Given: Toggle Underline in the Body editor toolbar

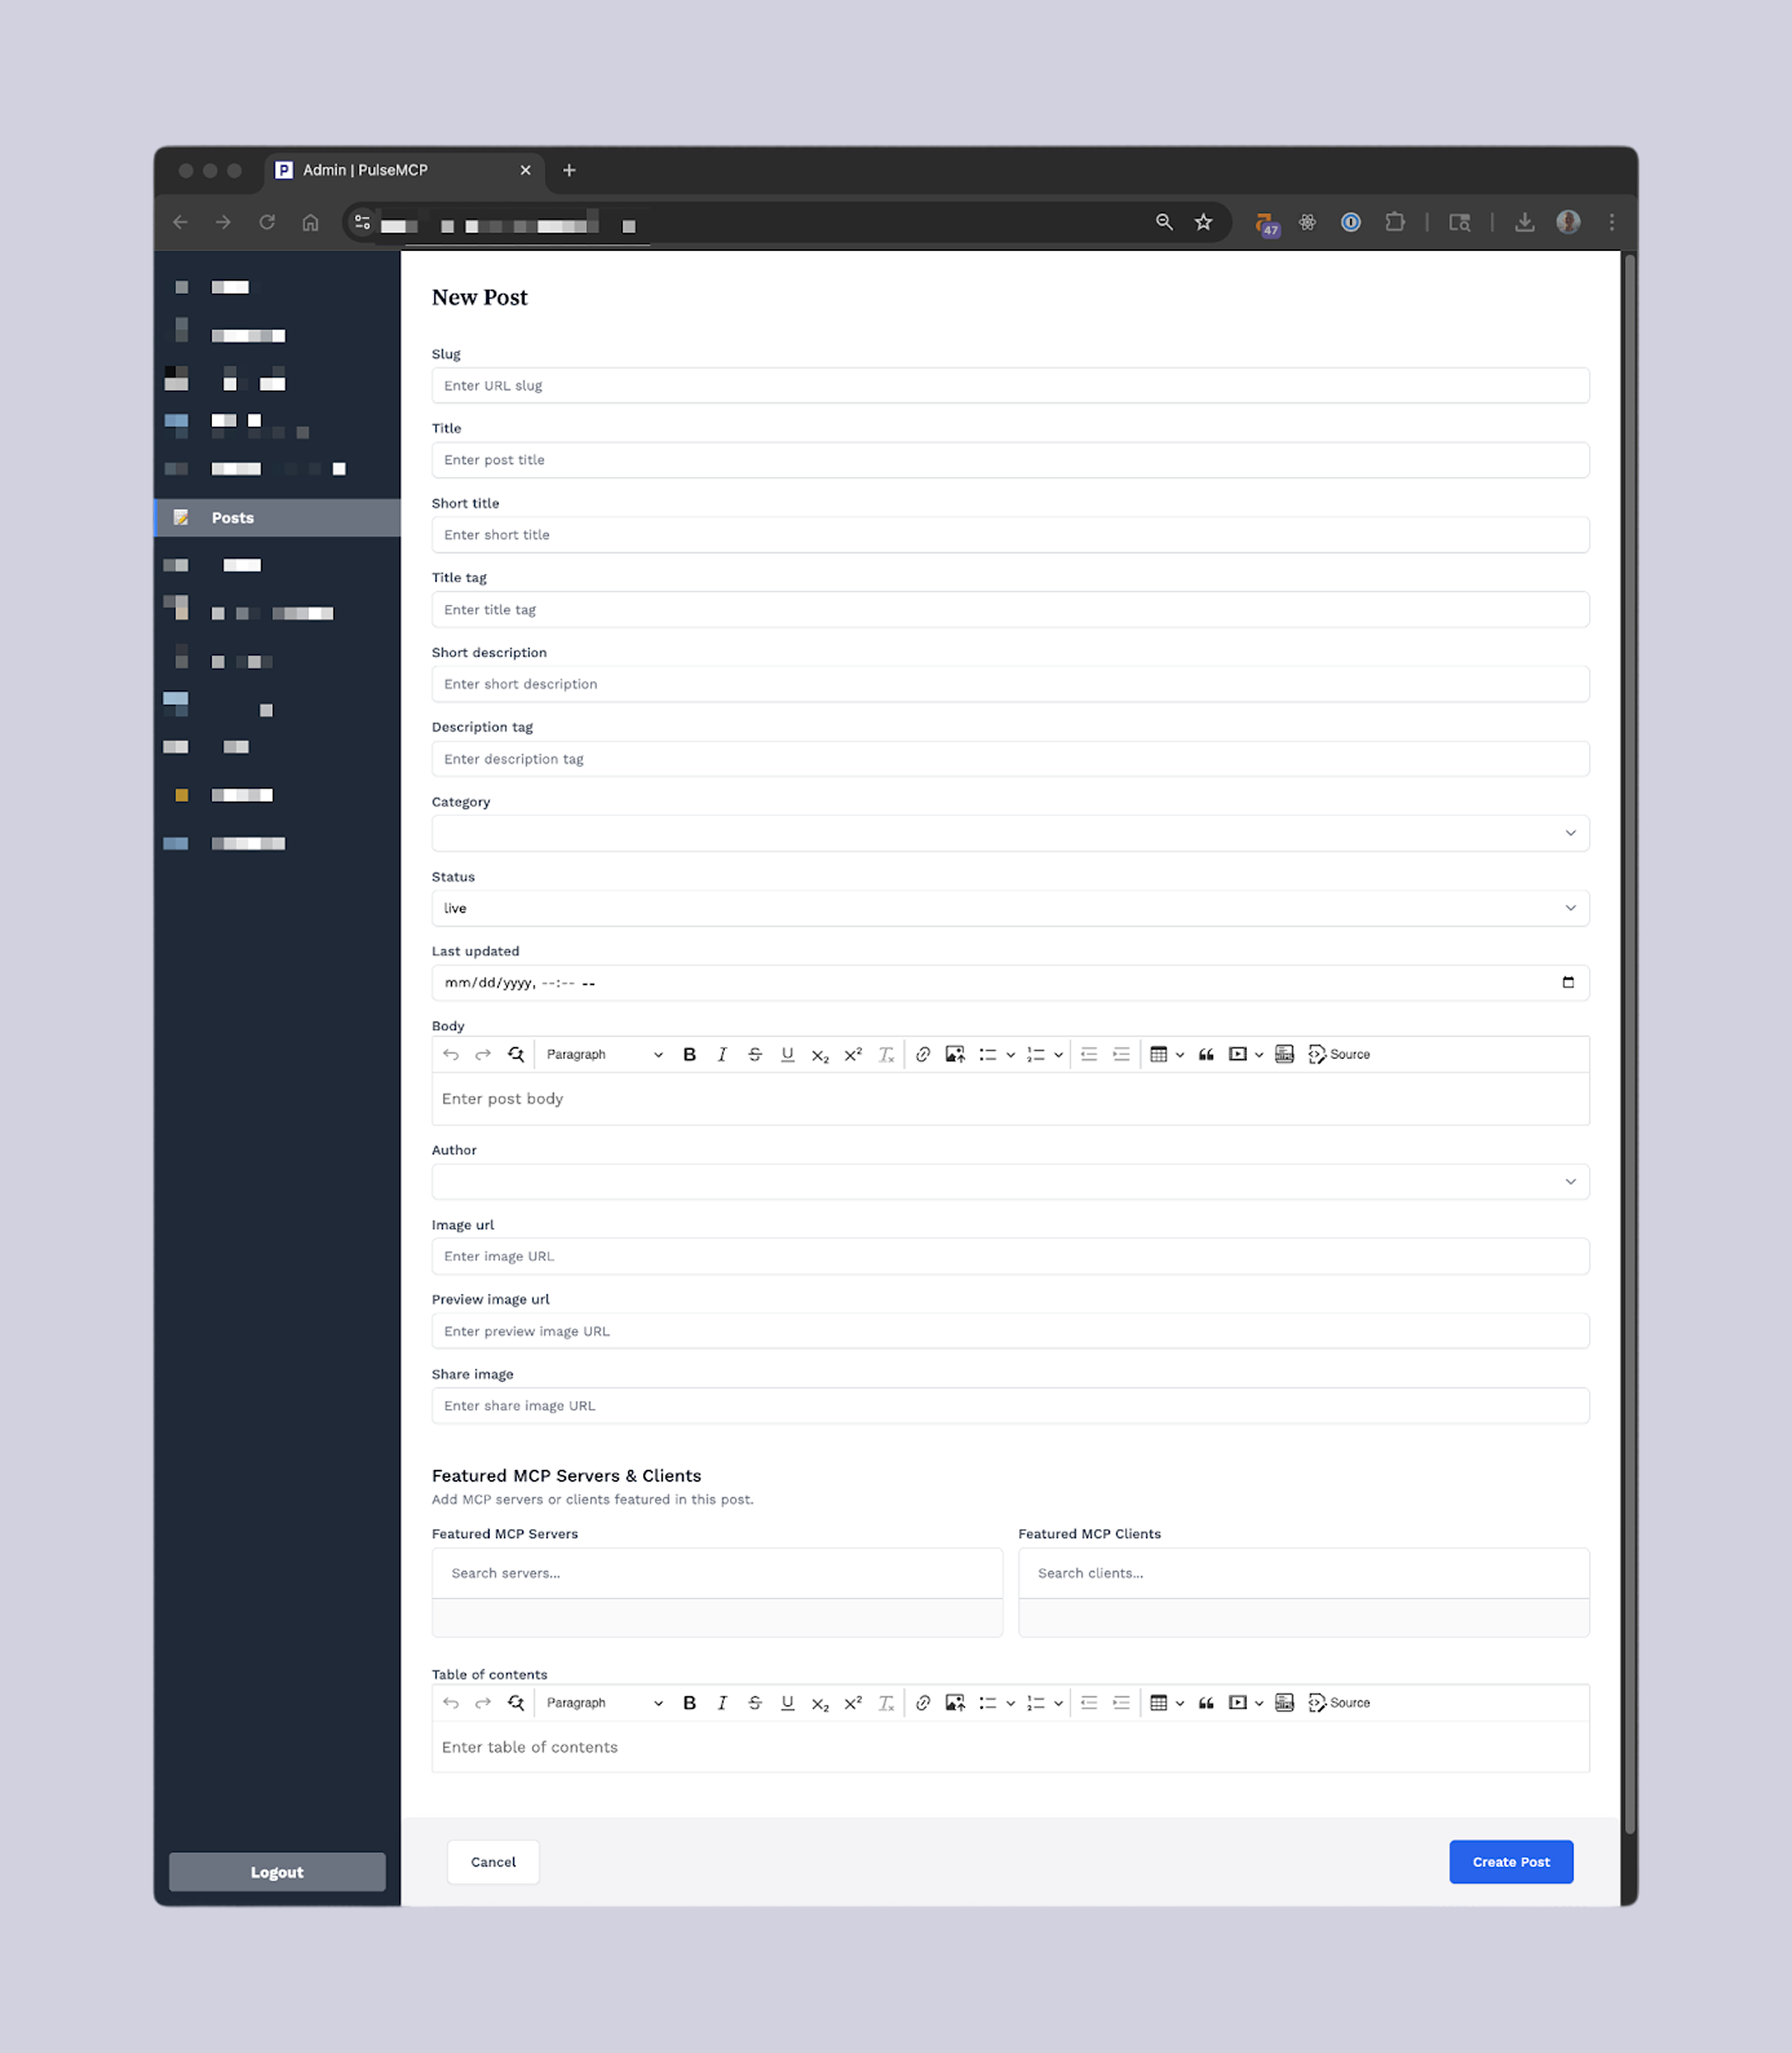Looking at the screenshot, I should click(788, 1055).
